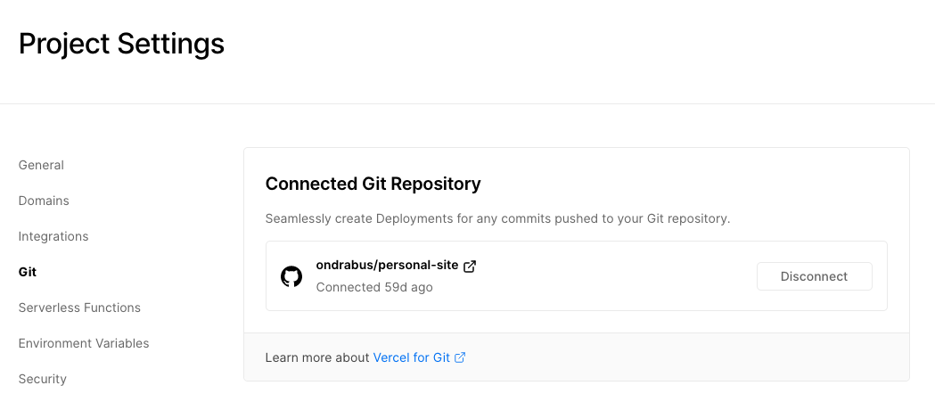Select the Git sidebar item
Viewport: 935px width, 402px height.
[28, 272]
